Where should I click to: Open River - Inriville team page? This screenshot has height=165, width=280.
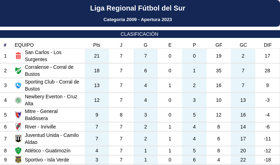[x=40, y=127]
